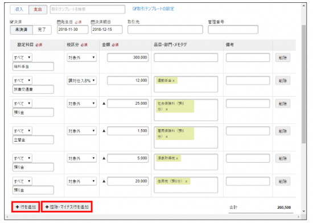Open すべて dropdown in 立替金 row
The height and width of the screenshot is (223, 313).
click(22, 131)
